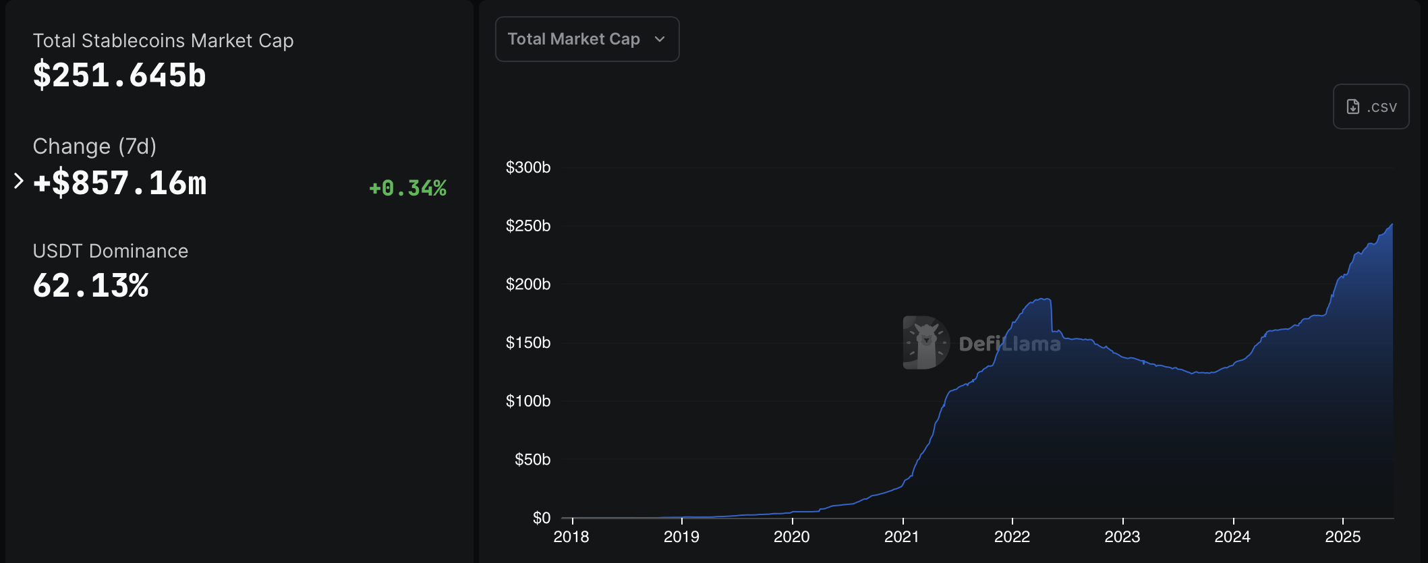The image size is (1428, 563).
Task: Click the $0 y-axis label
Action: click(541, 518)
